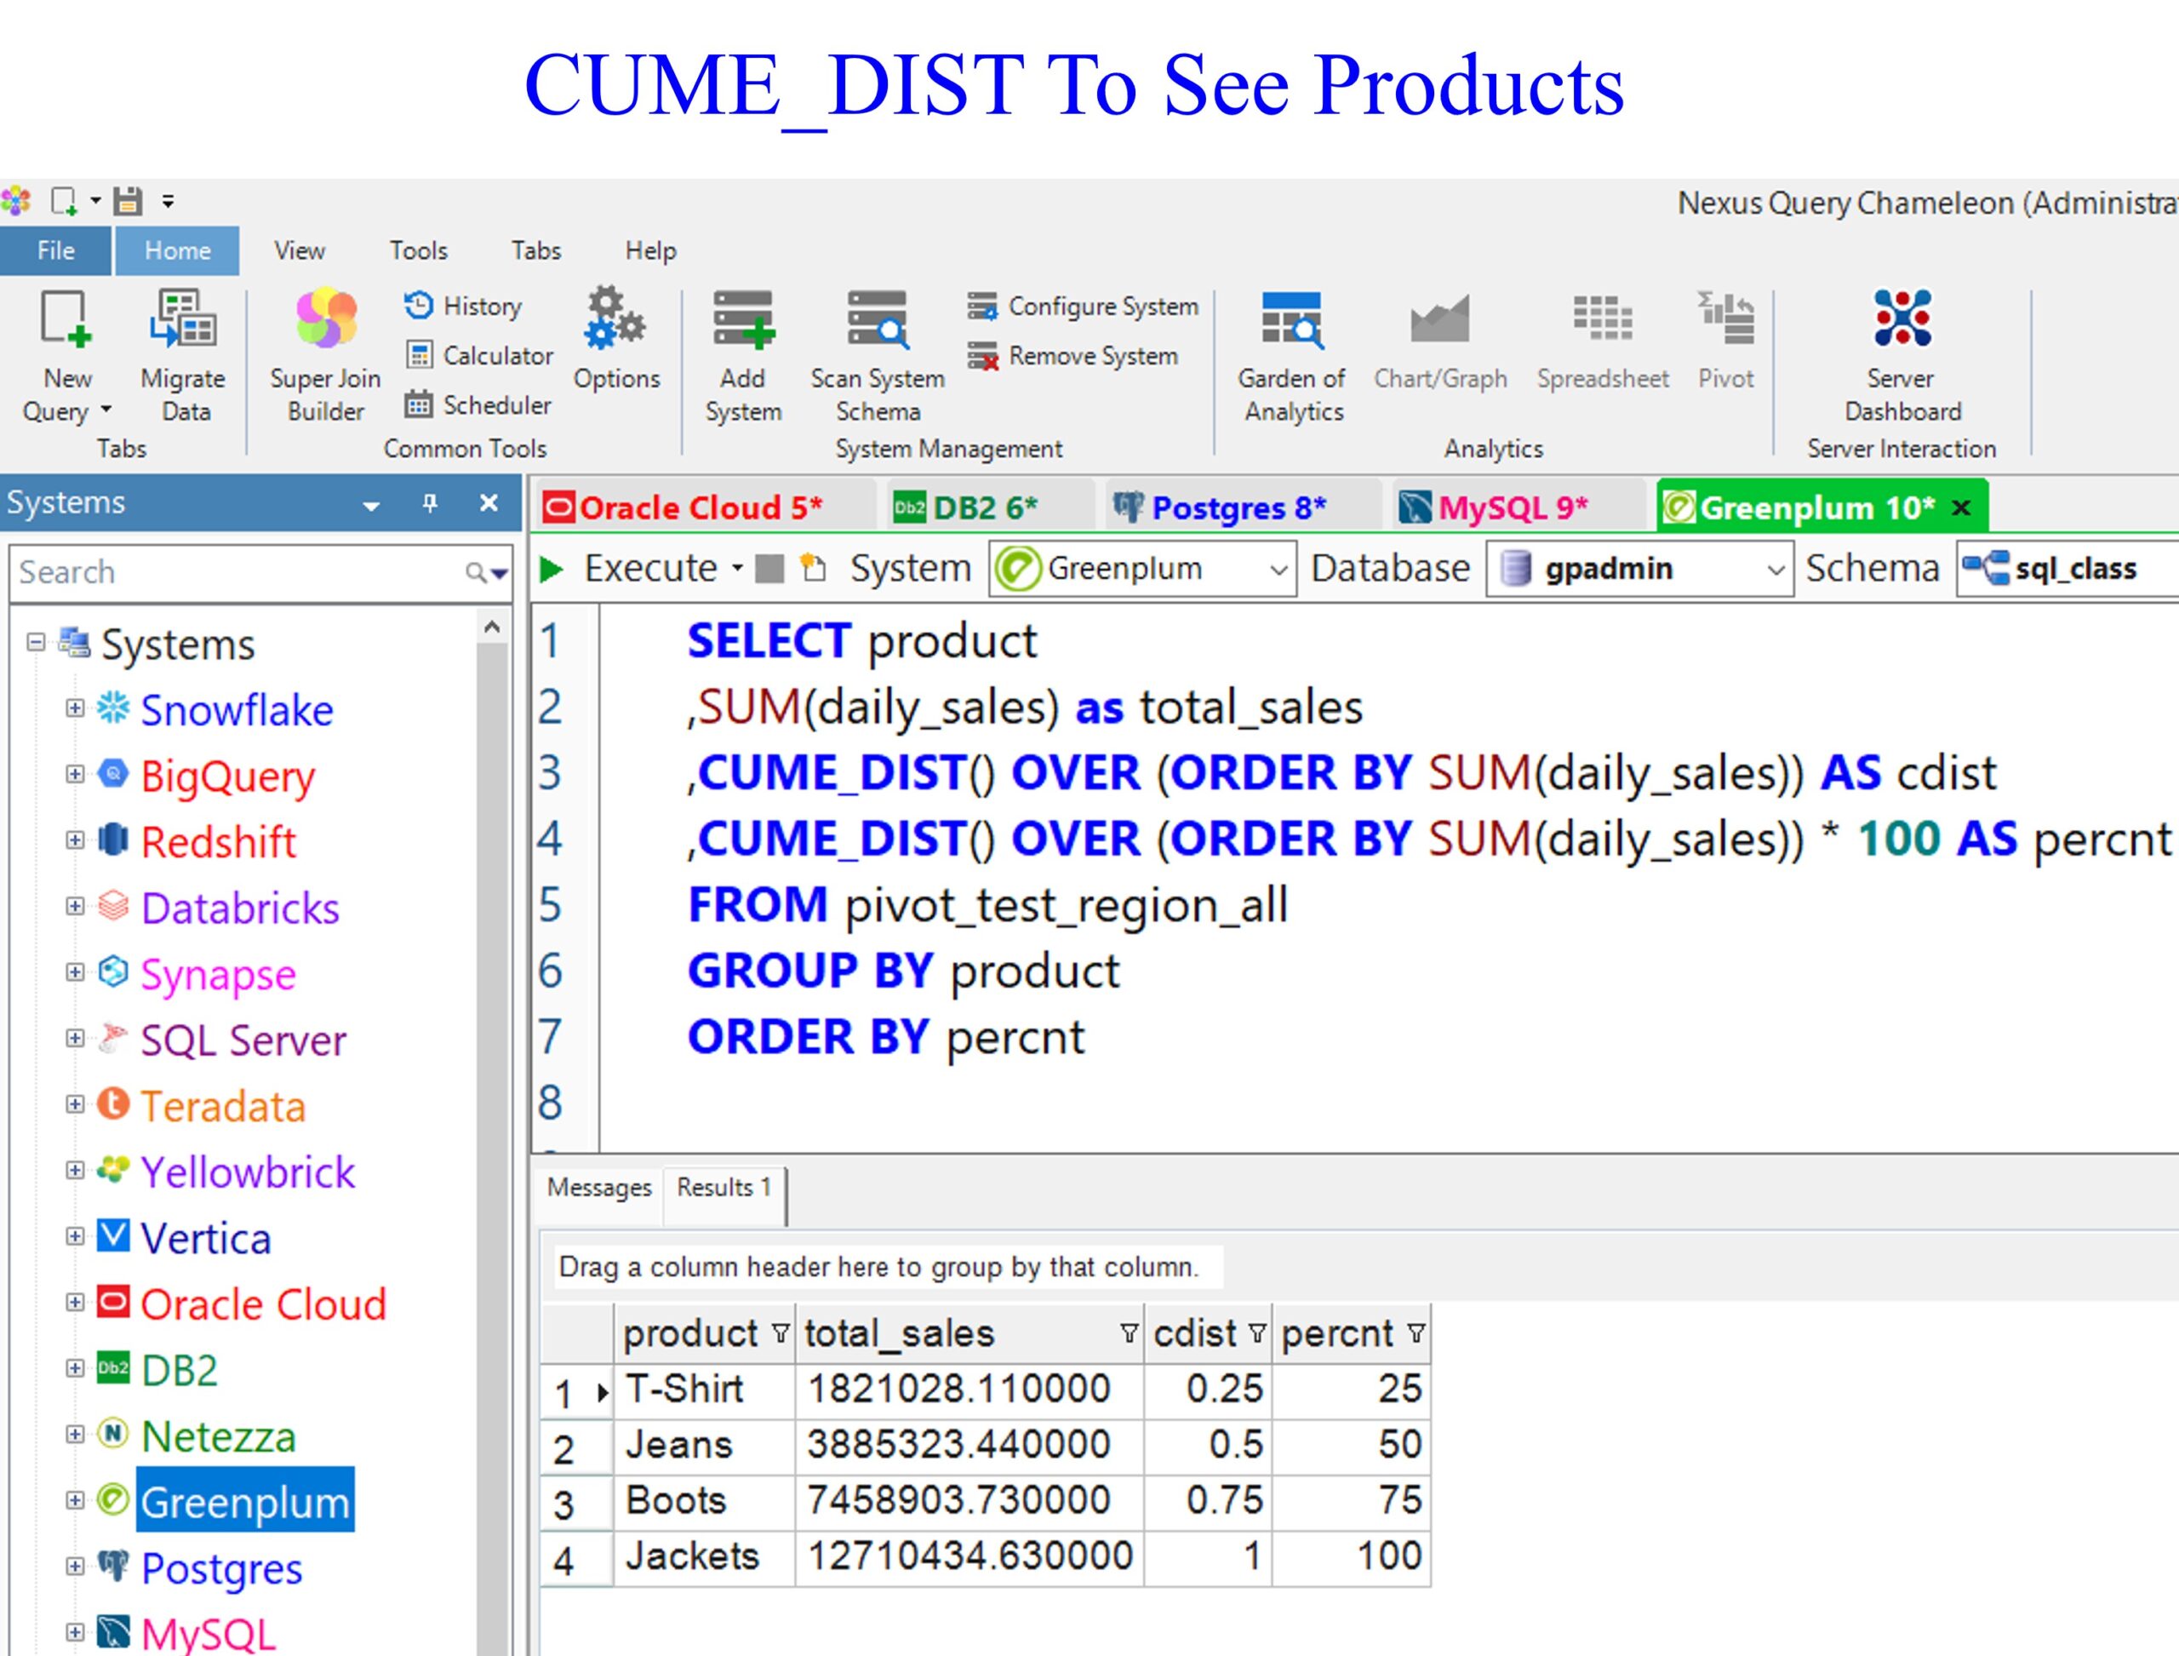This screenshot has width=2179, height=1656.
Task: Click the History button
Action: tap(463, 306)
